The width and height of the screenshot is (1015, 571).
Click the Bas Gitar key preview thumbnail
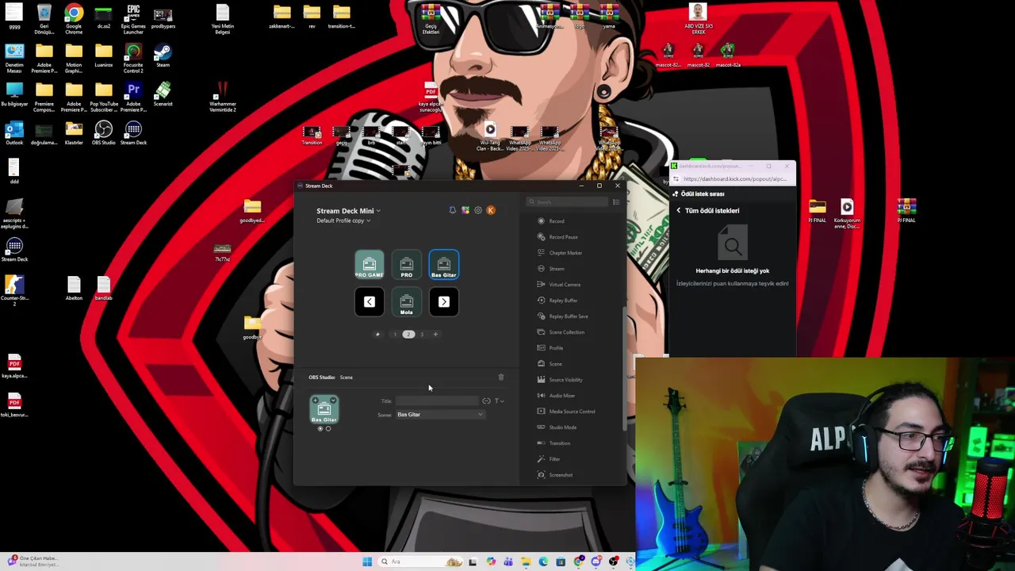tap(324, 410)
